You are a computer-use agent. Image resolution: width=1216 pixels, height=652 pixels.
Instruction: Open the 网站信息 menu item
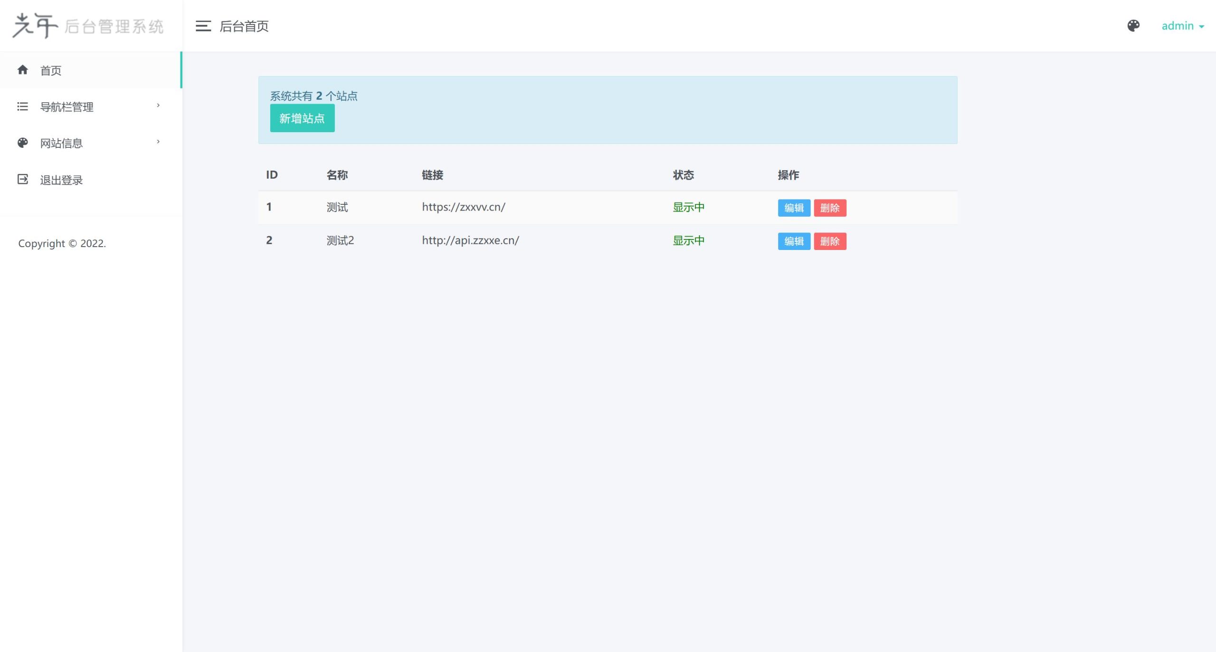pos(90,143)
